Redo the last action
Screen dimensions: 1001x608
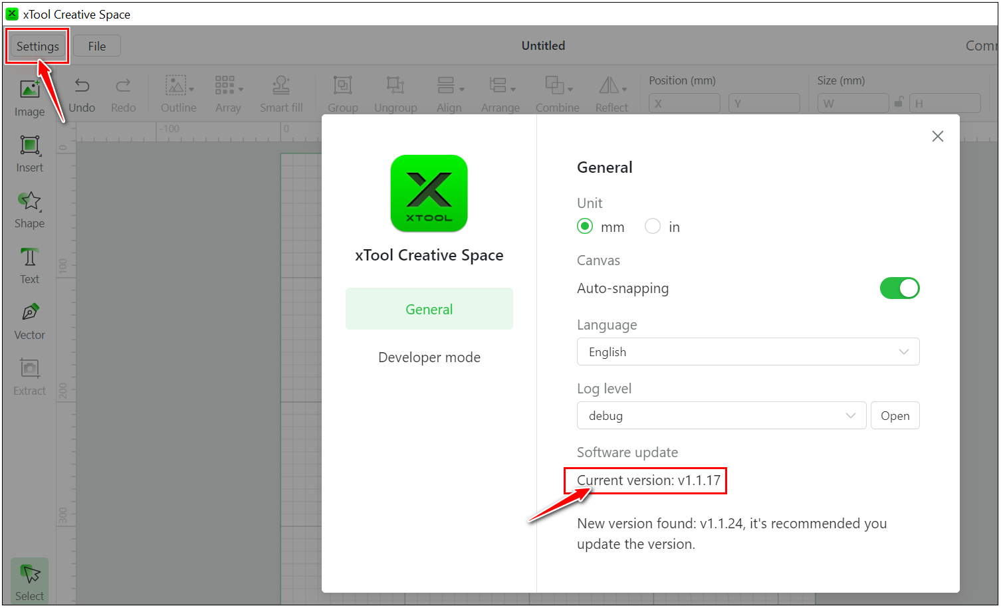123,95
